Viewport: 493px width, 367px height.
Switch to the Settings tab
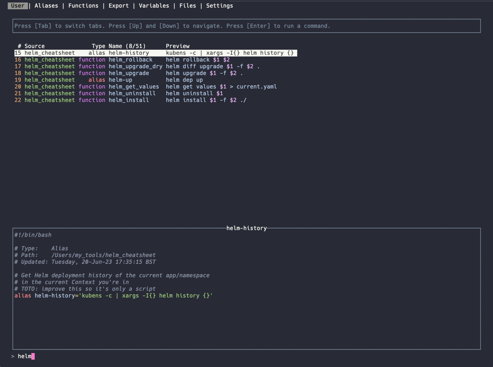219,6
